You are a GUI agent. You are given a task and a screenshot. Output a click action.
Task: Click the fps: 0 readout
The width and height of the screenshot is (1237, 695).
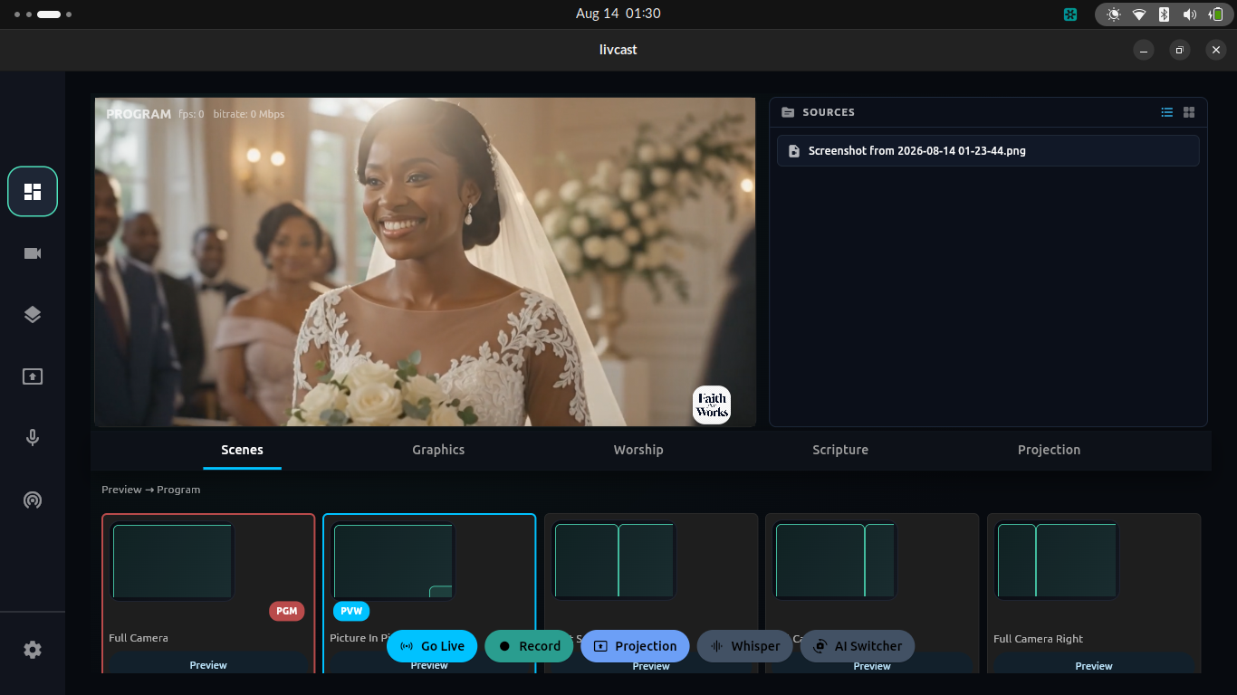click(191, 114)
